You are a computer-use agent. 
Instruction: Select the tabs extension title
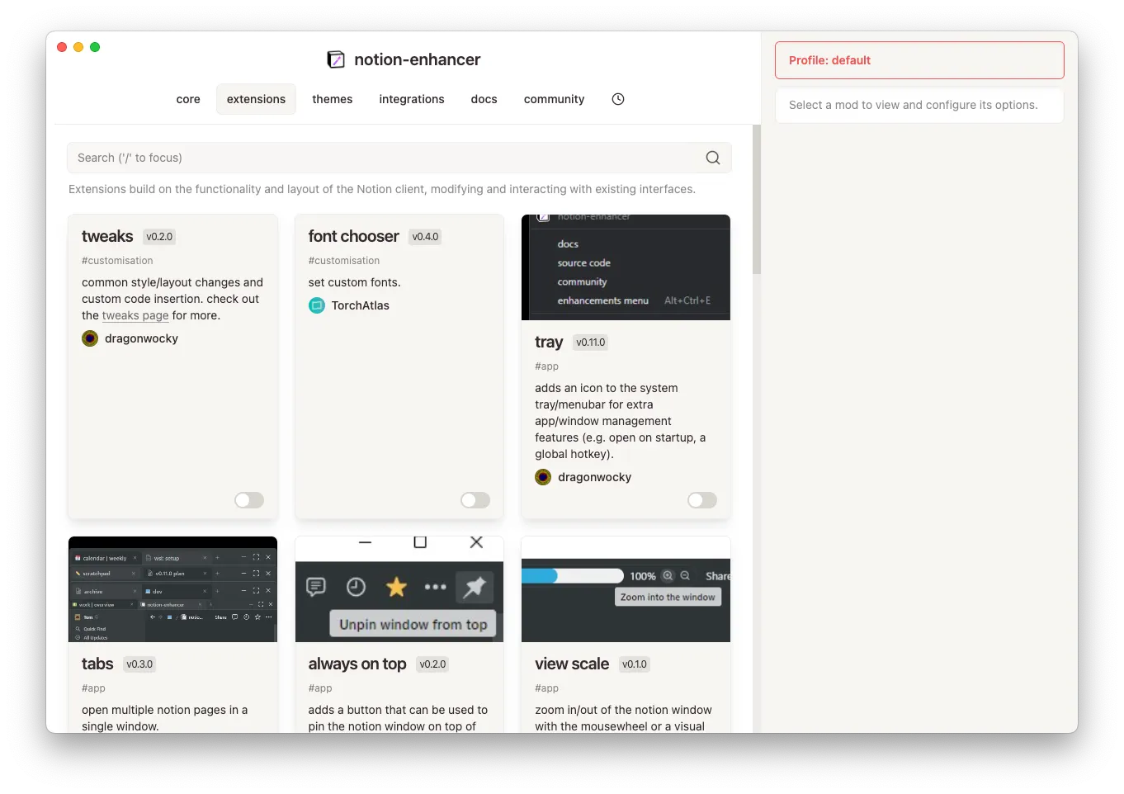[97, 664]
